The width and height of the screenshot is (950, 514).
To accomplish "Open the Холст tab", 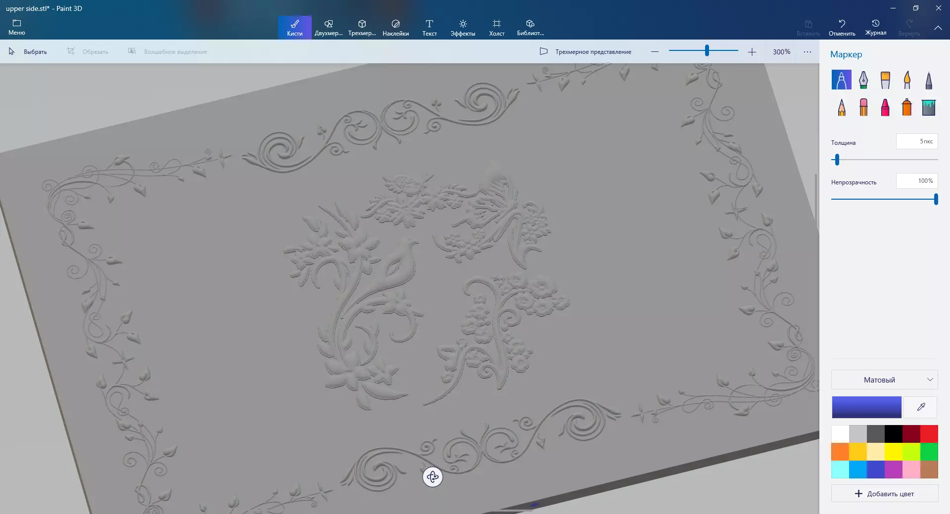I will tap(497, 27).
